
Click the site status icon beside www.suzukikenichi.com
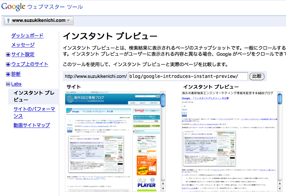point(8,21)
